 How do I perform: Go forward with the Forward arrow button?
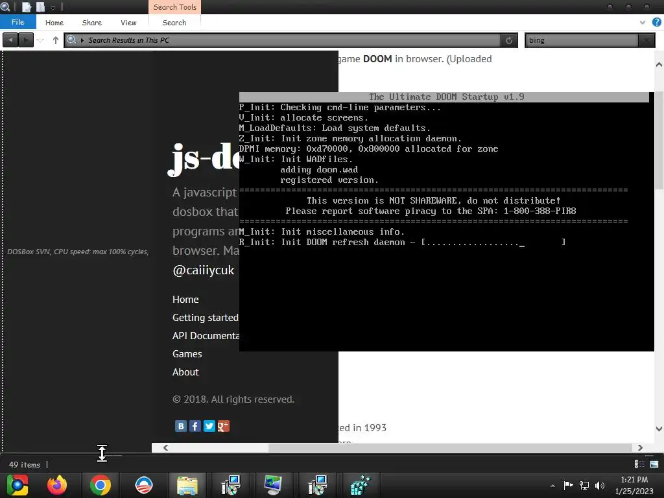coord(25,40)
